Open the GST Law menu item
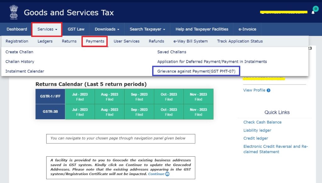 pos(76,29)
